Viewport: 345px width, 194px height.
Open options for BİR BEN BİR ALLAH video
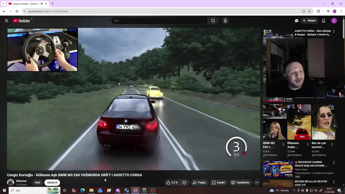[334, 182]
